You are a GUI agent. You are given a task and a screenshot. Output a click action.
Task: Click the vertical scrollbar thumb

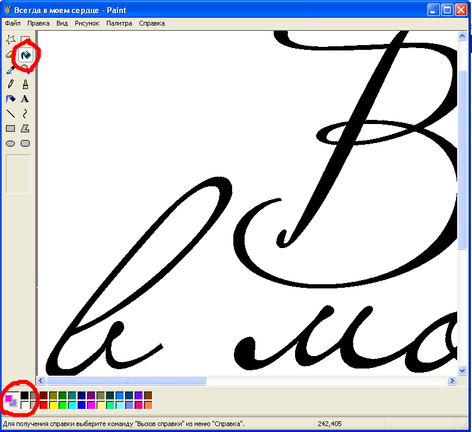coord(462,160)
